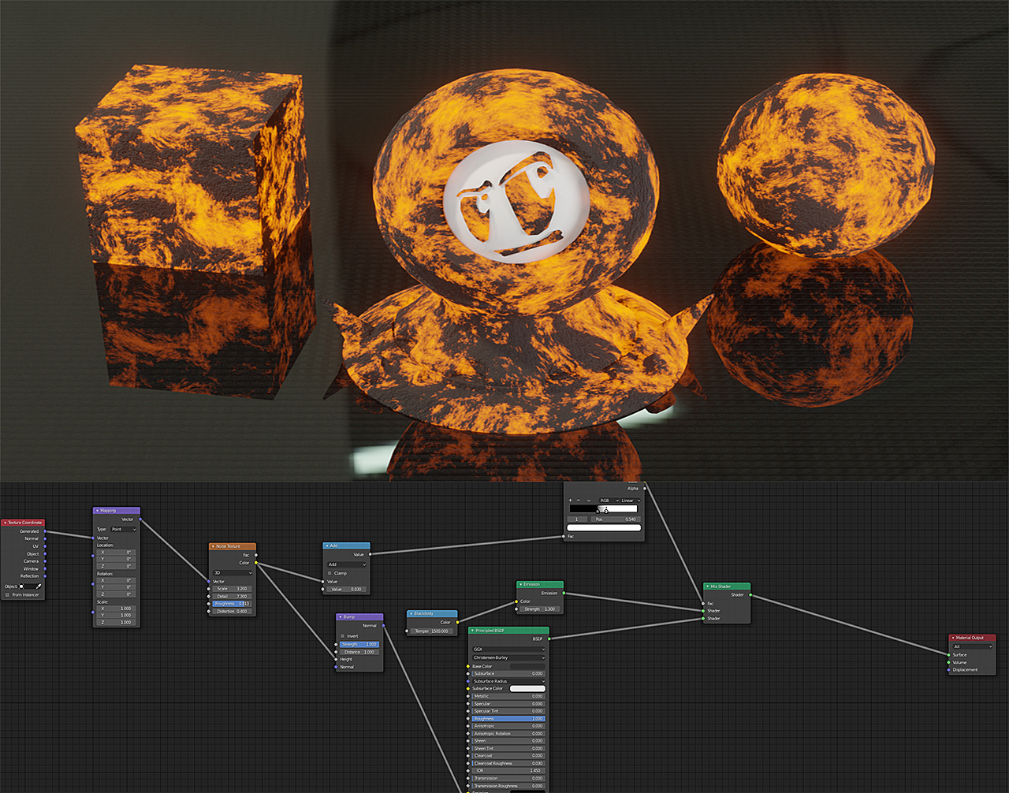Viewport: 1009px width, 793px height.
Task: Click the eyedropper icon in Texture Coordinate node
Action: (39, 586)
